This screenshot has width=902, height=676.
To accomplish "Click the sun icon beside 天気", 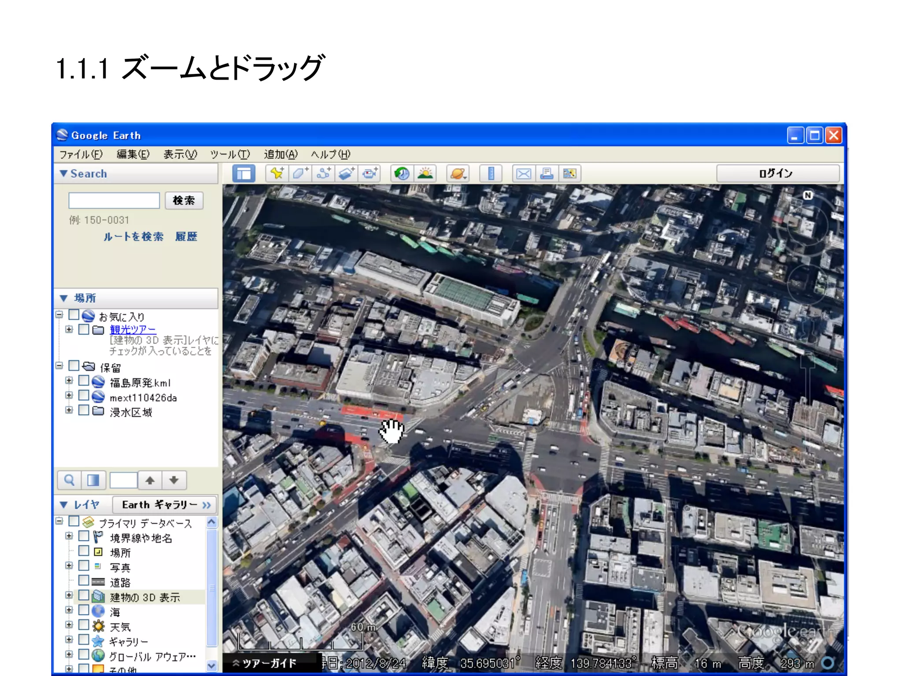I will (x=98, y=626).
